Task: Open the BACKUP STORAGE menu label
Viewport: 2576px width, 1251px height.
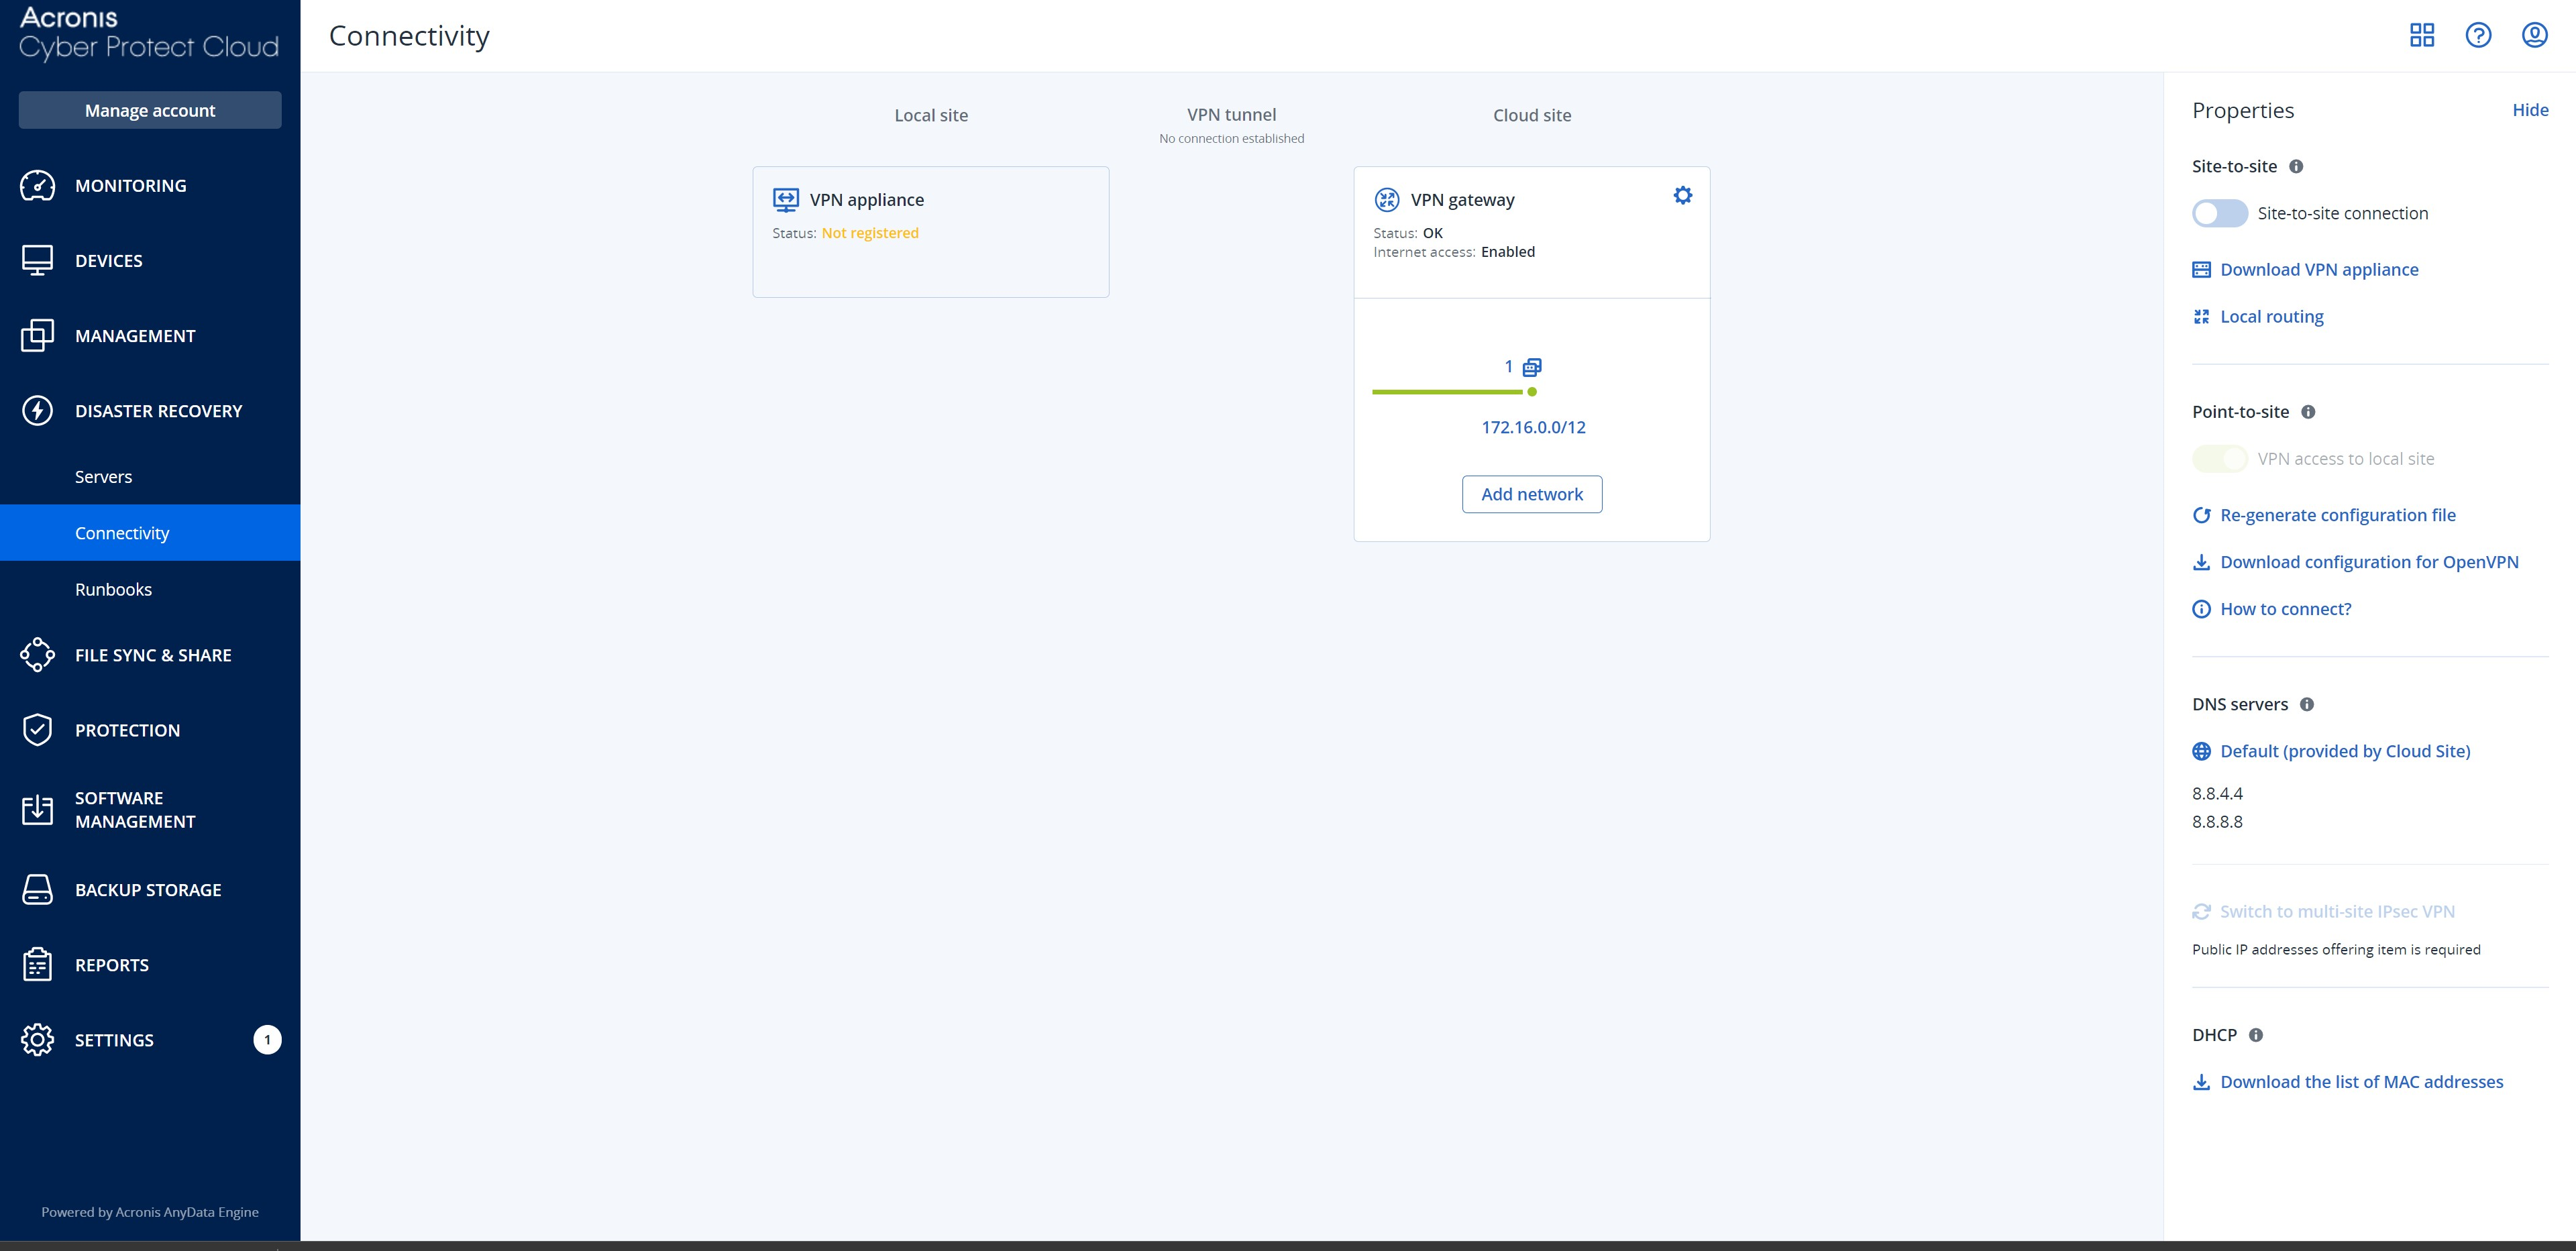Action: (148, 889)
